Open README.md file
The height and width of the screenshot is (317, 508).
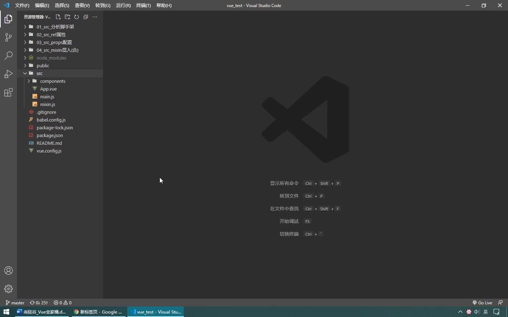(x=60, y=143)
